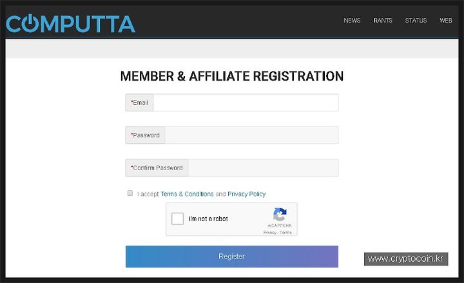Click the Member & Affiliate Registration heading
Screen dimensions: 464x283
232,76
